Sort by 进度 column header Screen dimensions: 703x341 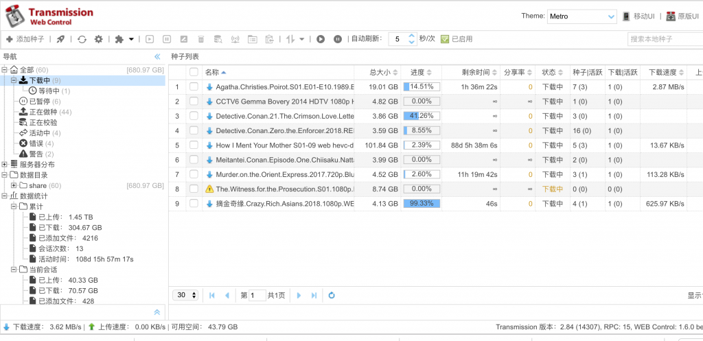click(421, 72)
